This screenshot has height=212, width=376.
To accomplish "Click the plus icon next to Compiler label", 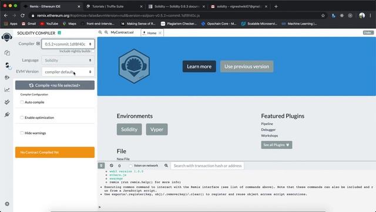I will point(38,44).
